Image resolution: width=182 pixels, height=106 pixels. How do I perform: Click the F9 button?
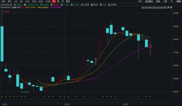[172, 1]
